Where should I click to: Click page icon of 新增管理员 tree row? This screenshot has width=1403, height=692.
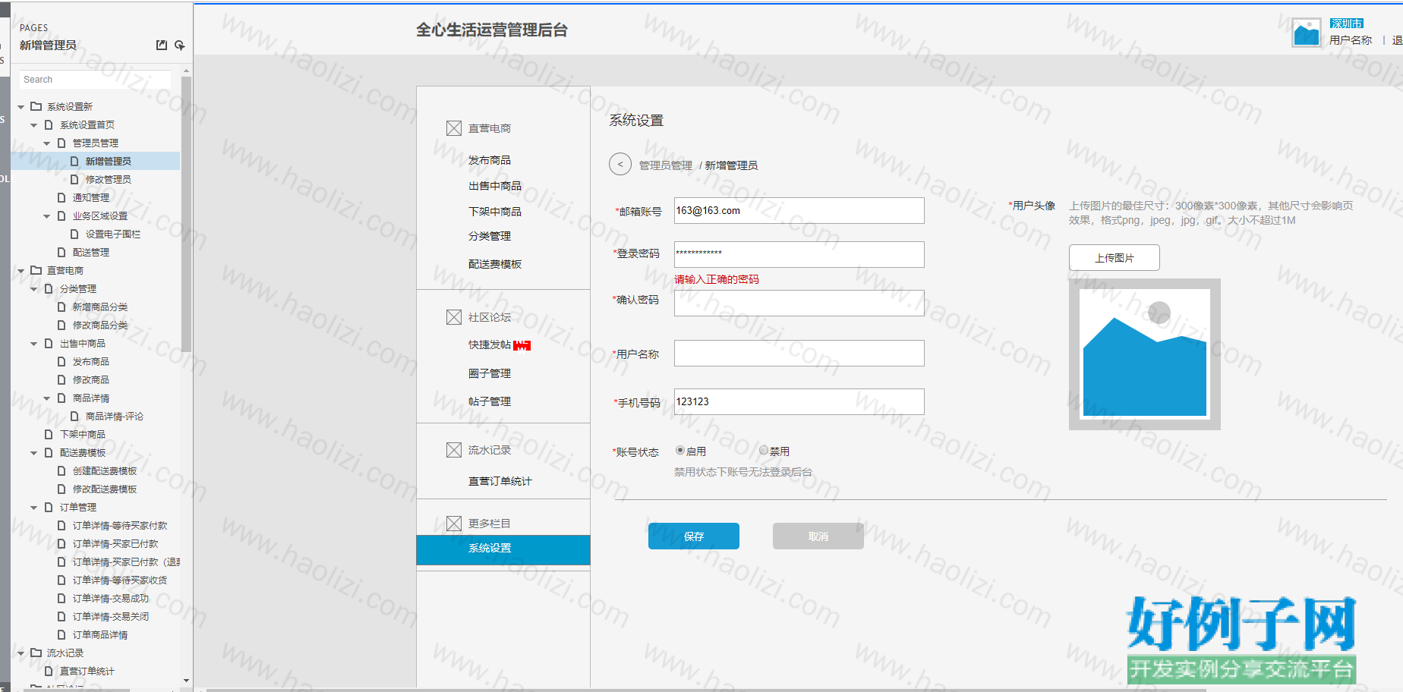74,161
